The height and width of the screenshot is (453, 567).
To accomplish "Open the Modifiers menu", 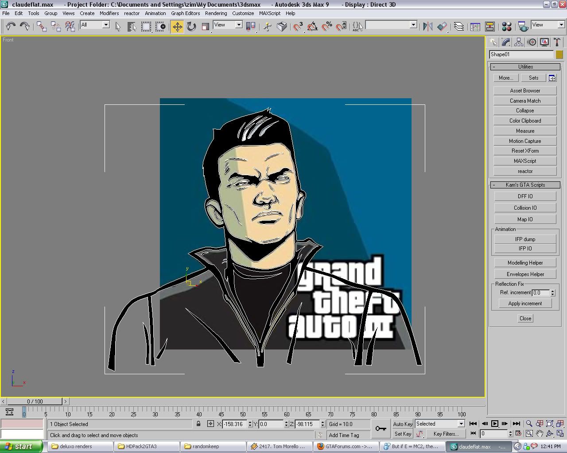I will pos(109,13).
